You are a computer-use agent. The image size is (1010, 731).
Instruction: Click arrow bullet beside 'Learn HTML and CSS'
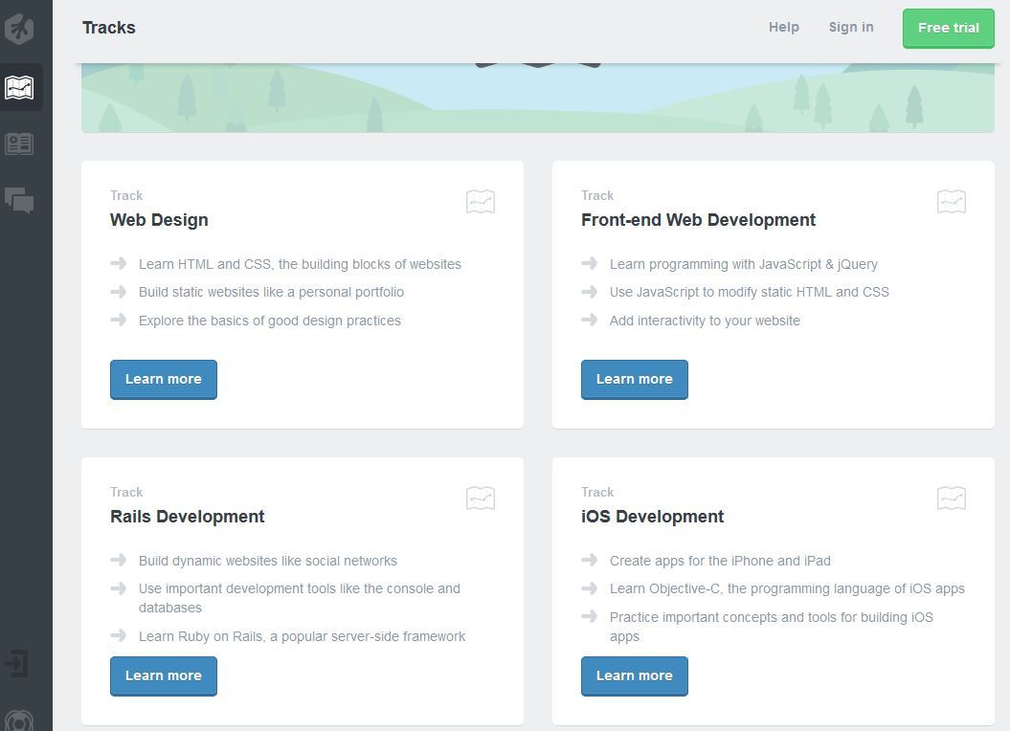[119, 263]
